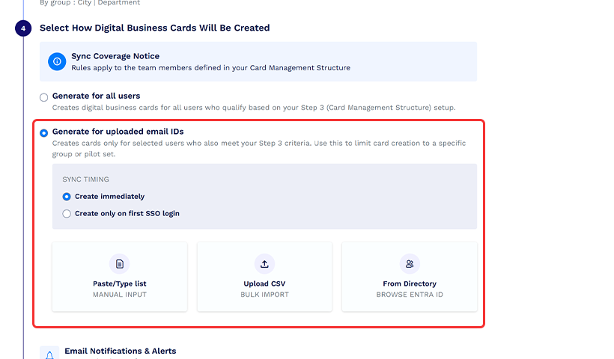Click the info icon in Sync Coverage Notice

pyautogui.click(x=57, y=61)
